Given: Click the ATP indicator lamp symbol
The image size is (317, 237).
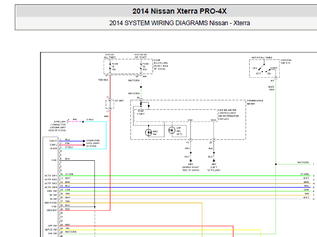Looking at the screenshot, I should tap(171, 130).
